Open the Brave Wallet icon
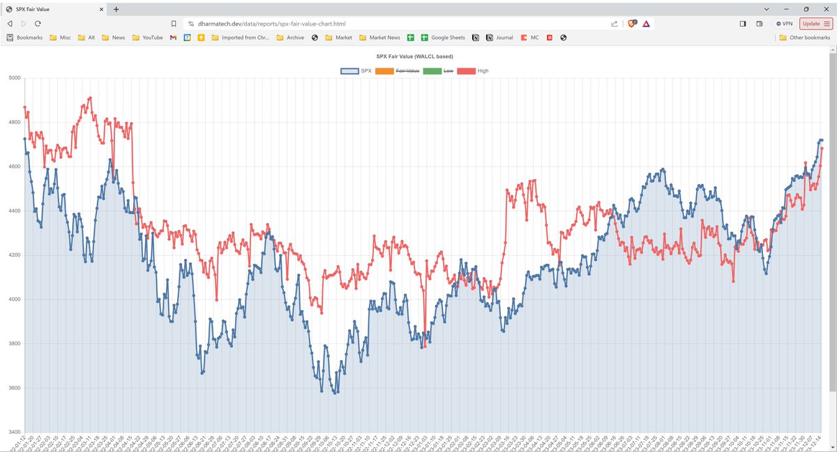The image size is (837, 452). (x=760, y=24)
